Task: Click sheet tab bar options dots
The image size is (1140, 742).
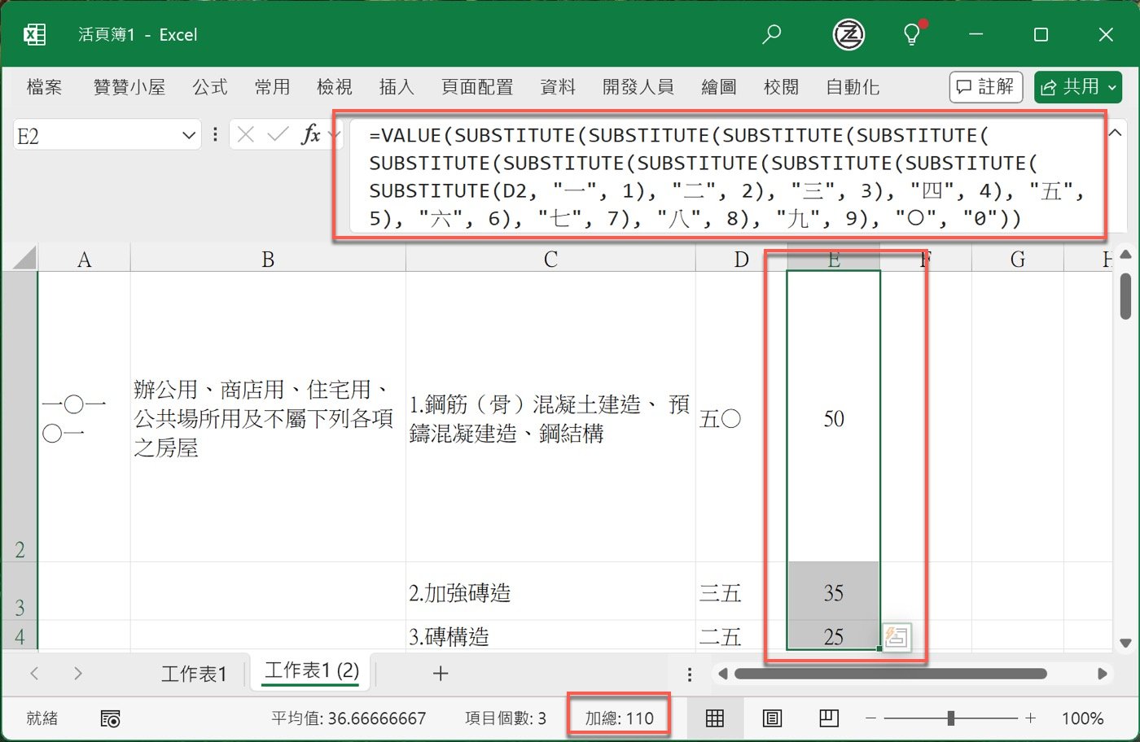Action: click(690, 674)
